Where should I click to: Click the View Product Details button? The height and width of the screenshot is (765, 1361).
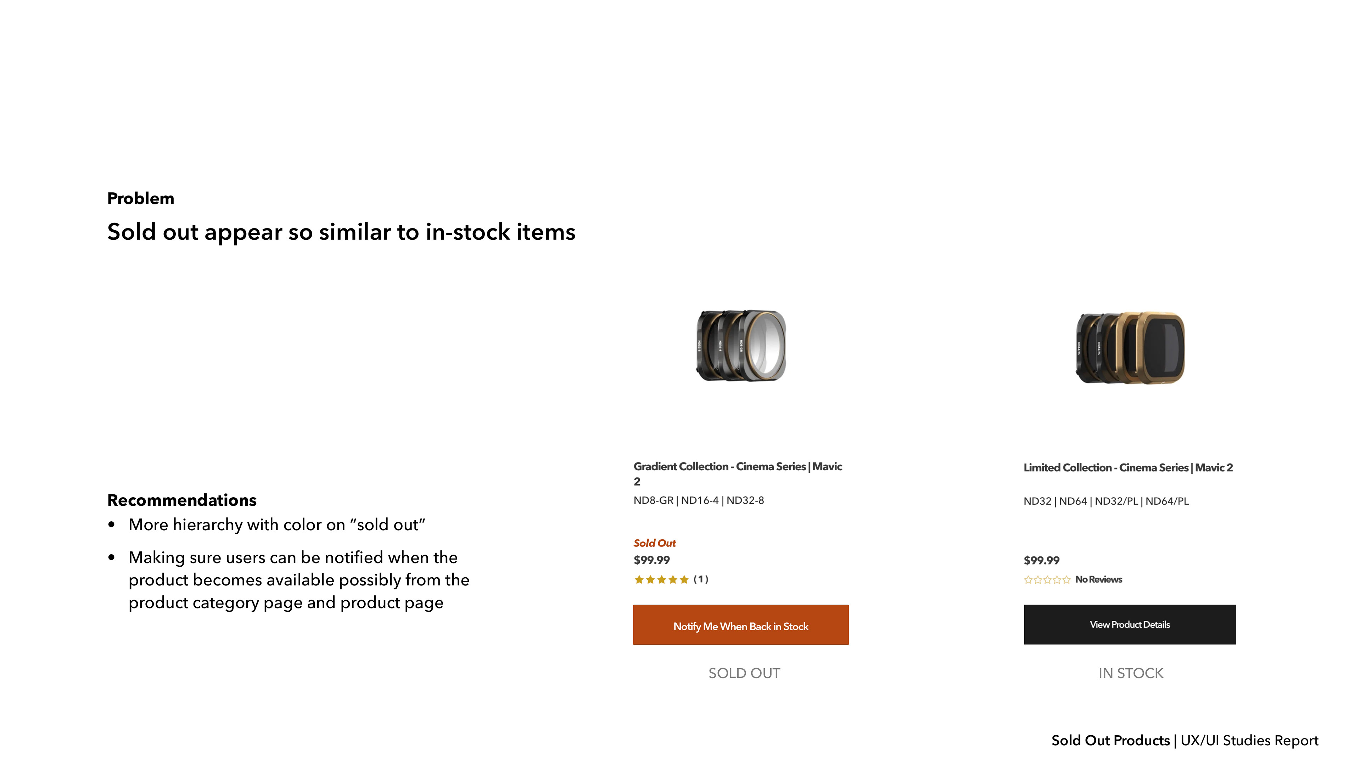[1130, 624]
